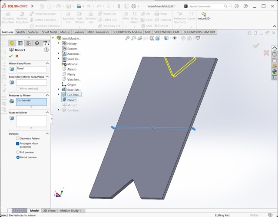Screen dimensions: 278x217
Task: Select Plane1 in feature tree
Action: tap(69, 100)
